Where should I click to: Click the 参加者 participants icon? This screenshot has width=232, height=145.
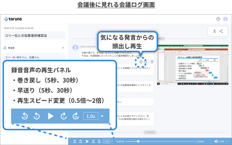(x=5, y=48)
